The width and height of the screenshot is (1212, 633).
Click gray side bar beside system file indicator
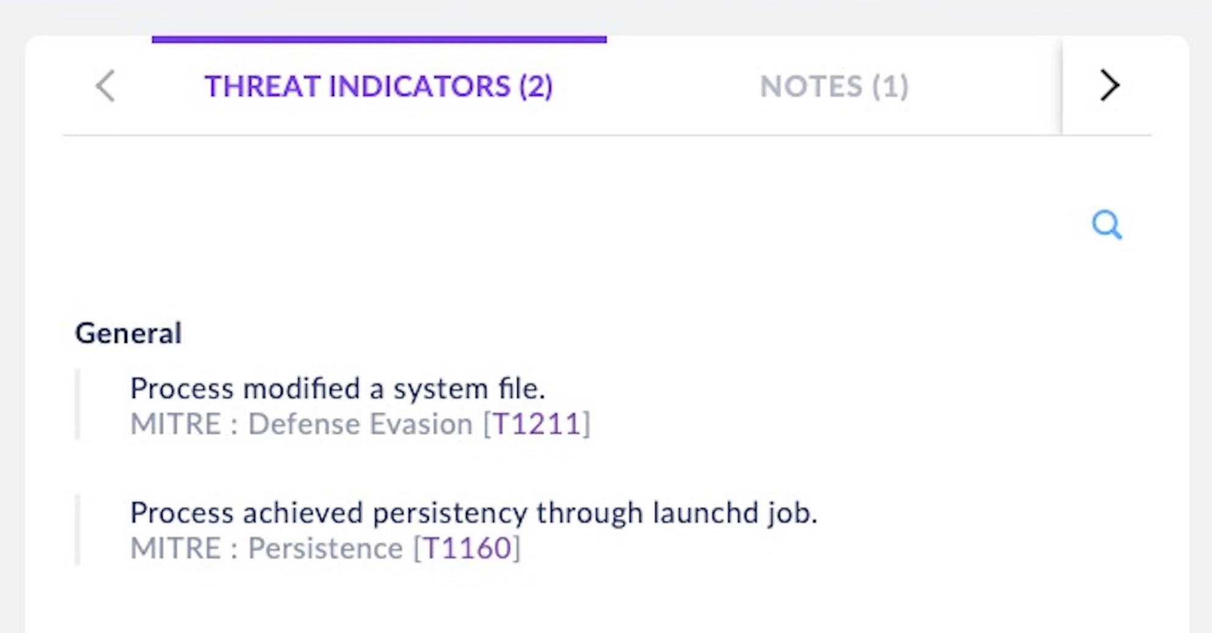(x=78, y=404)
